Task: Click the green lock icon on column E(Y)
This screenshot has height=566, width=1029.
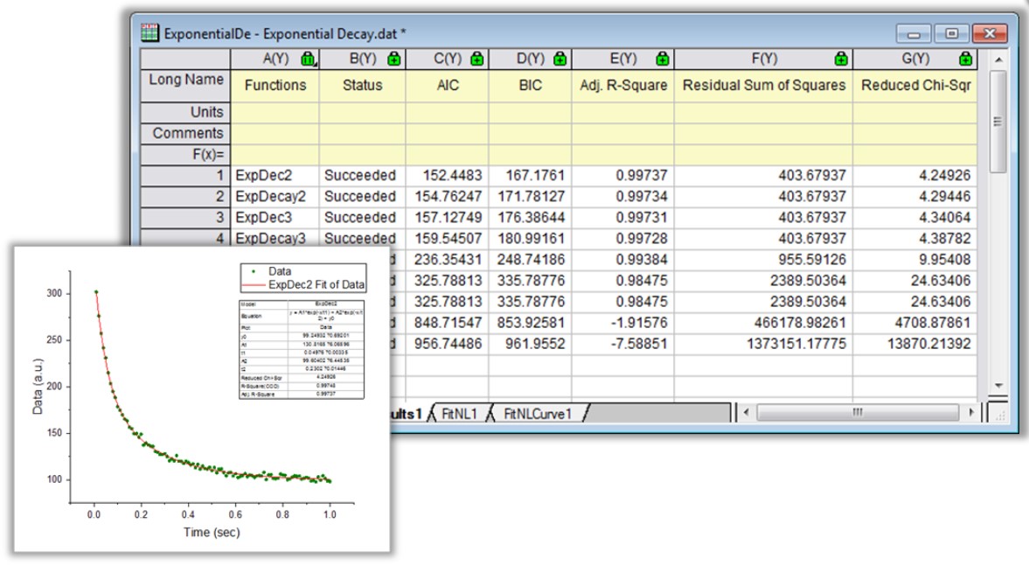Action: 662,59
